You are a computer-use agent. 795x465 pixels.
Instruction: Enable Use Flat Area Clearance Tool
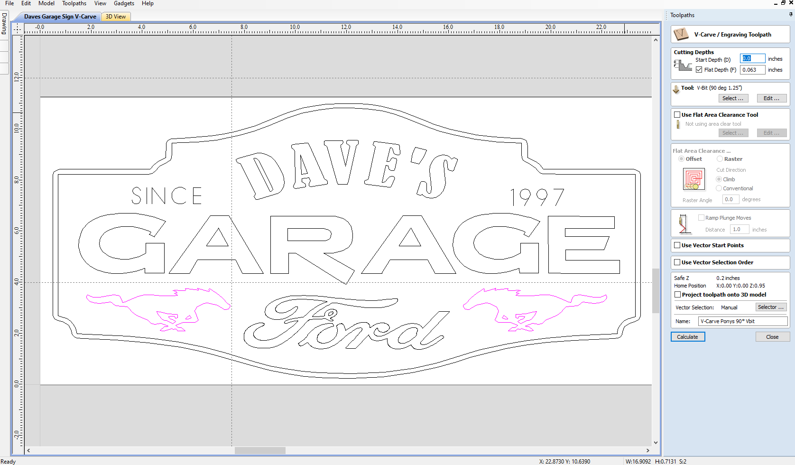677,115
